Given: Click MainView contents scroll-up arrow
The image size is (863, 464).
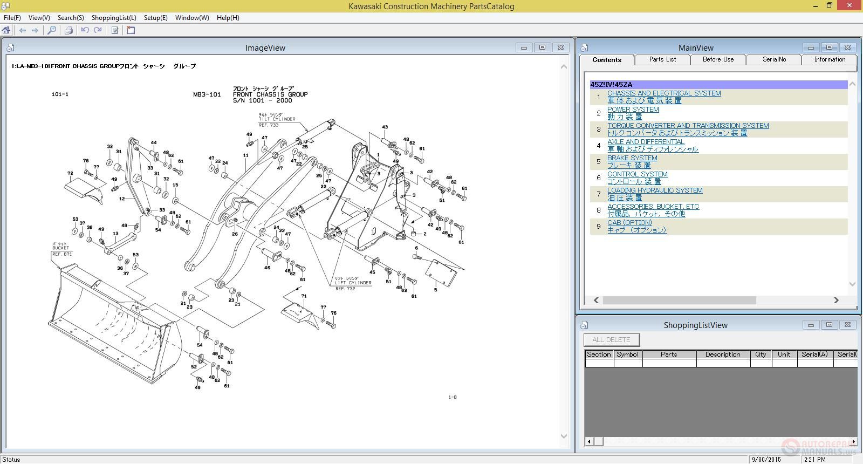Looking at the screenshot, I should click(x=852, y=84).
